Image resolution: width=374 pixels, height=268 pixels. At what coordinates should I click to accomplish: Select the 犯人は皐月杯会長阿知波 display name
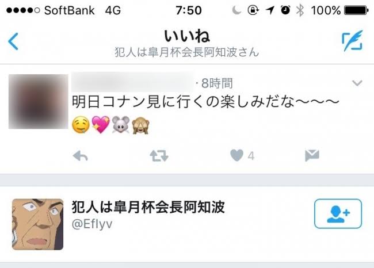tap(148, 207)
